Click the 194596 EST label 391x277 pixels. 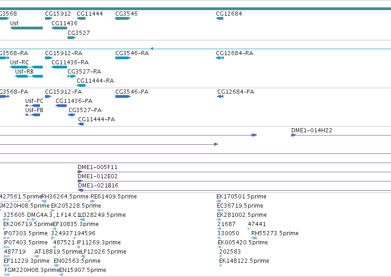85,233
